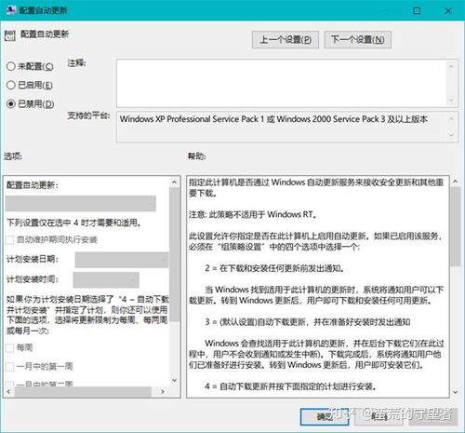
Task: Click the maximize window icon
Action: pos(417,11)
